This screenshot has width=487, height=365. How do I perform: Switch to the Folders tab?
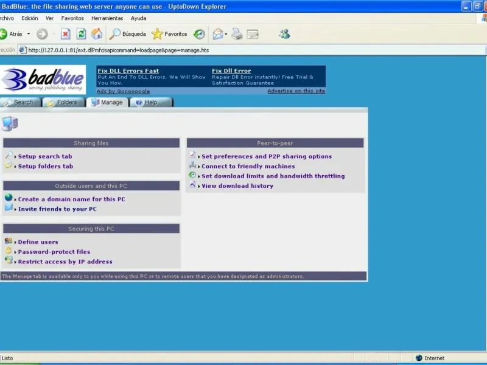[x=64, y=102]
